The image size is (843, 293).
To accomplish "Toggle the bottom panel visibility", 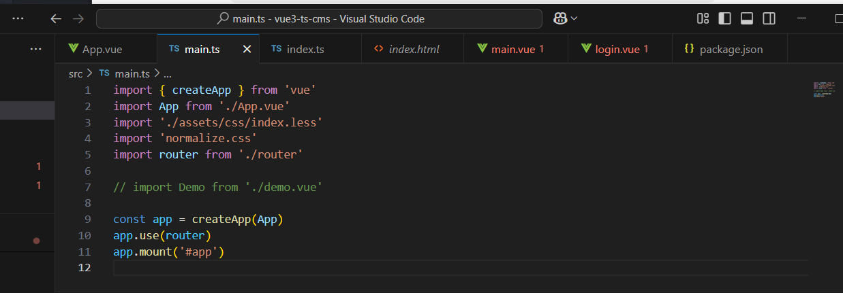I will 746,18.
